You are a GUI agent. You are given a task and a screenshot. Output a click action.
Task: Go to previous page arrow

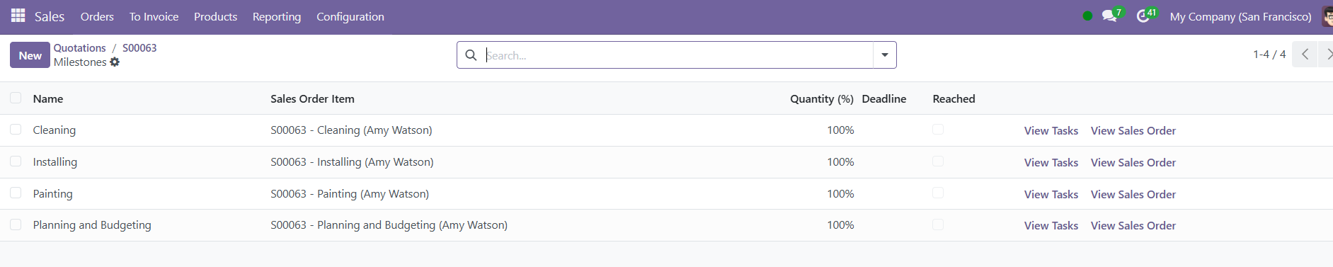coord(1305,55)
